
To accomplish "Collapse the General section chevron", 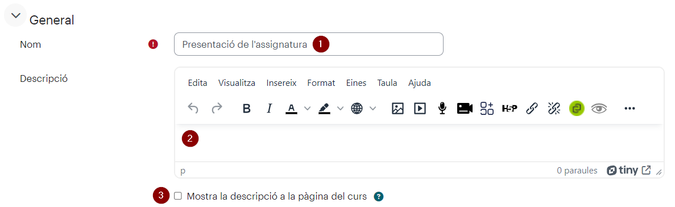I will 16,16.
